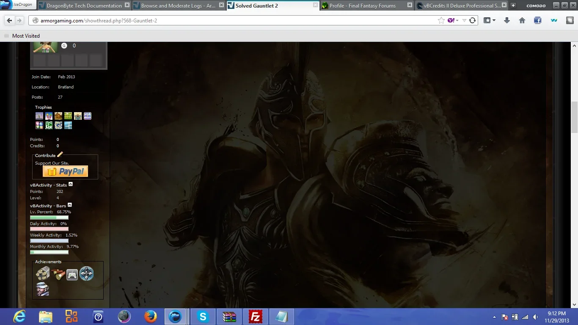Close the DragonByte Tech Documentation tab
The width and height of the screenshot is (578, 325).
(127, 6)
